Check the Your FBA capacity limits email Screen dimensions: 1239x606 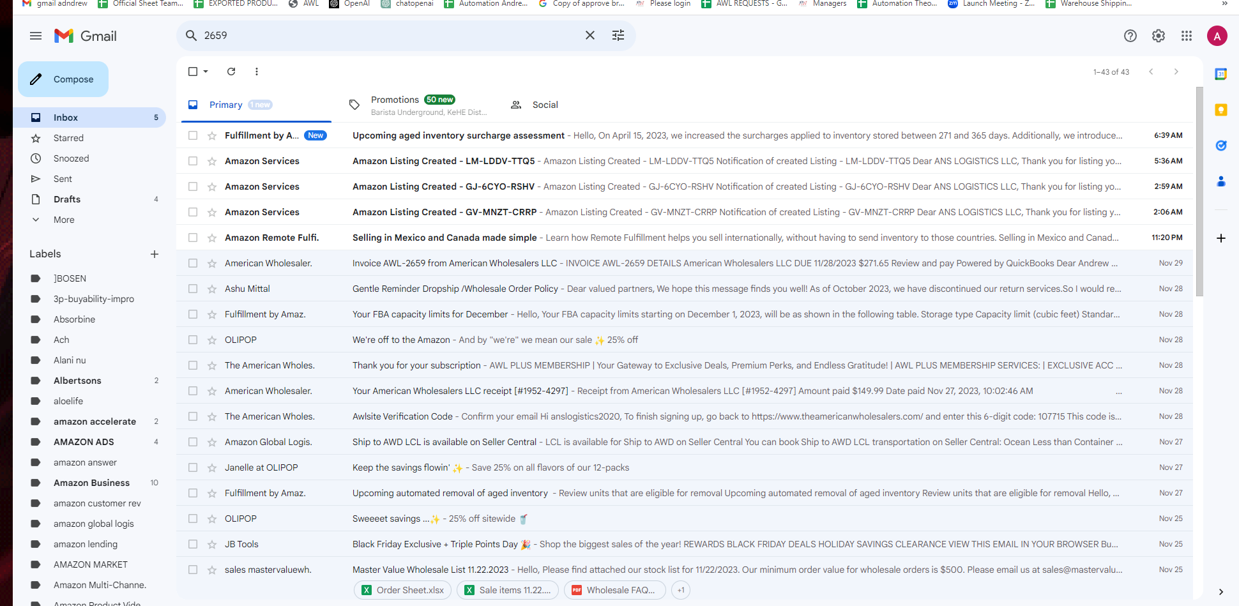(193, 314)
